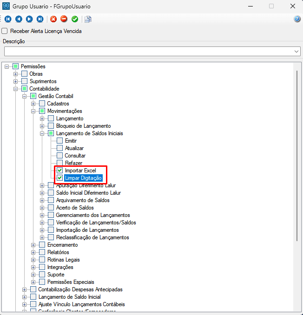Select the Suporte tree row
Screen dimensions: 303x315
pos(56,275)
